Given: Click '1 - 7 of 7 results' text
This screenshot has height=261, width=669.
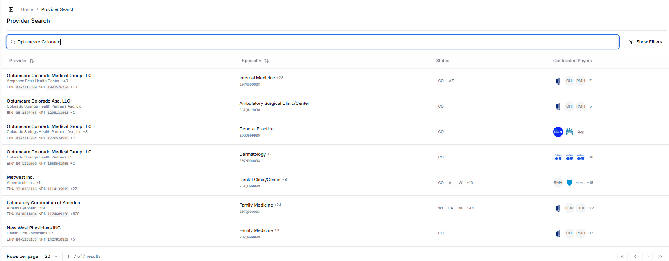Looking at the screenshot, I should point(84,256).
